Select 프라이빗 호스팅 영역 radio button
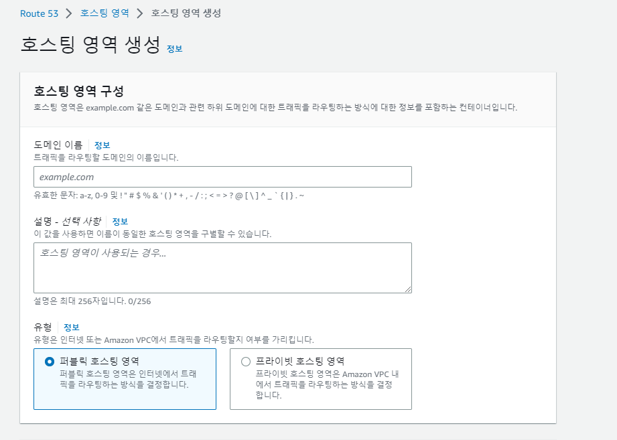Image resolution: width=617 pixels, height=440 pixels. [246, 362]
